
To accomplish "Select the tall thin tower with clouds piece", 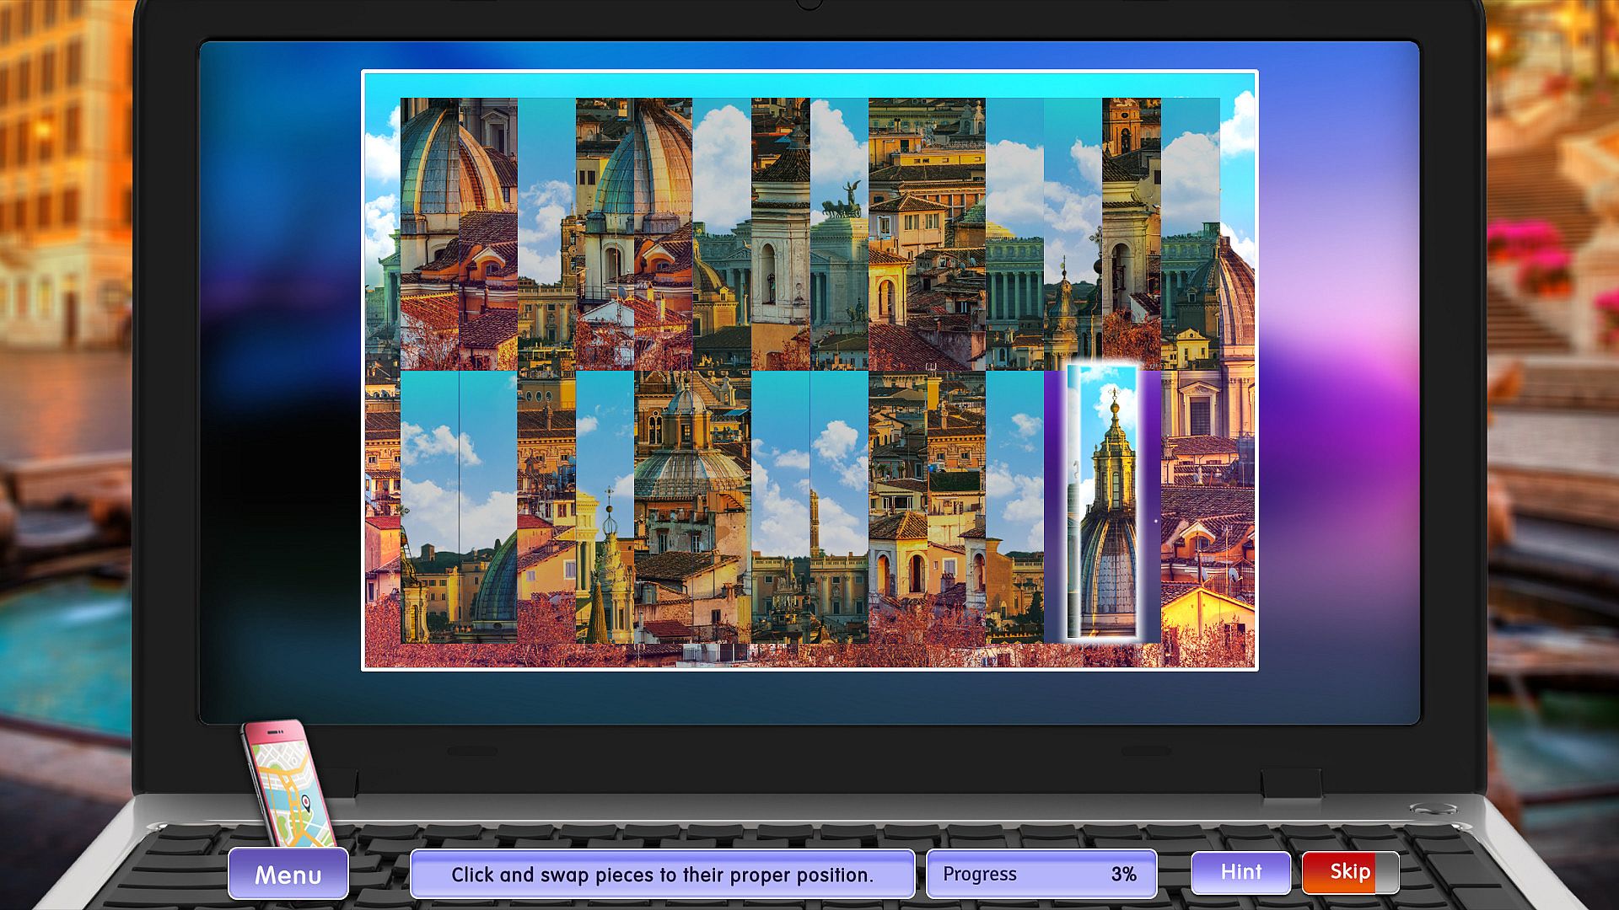I will tap(839, 506).
